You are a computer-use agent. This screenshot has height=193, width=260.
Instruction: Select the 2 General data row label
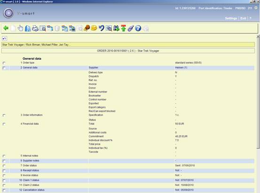29,68
